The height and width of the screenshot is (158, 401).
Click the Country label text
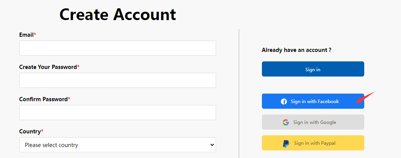click(30, 131)
